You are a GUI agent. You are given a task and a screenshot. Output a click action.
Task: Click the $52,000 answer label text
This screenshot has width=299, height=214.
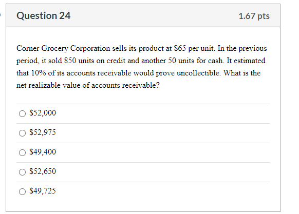coord(43,113)
